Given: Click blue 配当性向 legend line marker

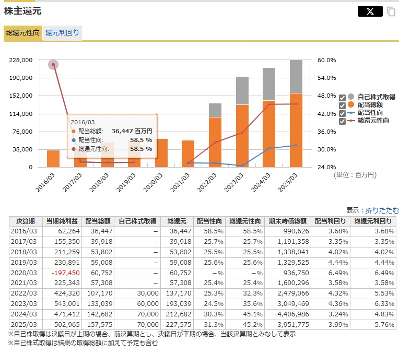Looking at the screenshot, I should 351,113.
